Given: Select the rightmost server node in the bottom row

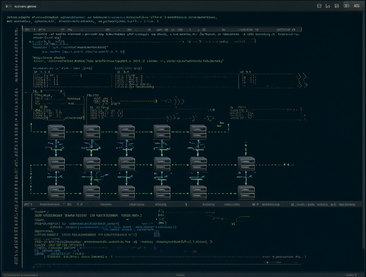Looking at the screenshot, I should point(246,193).
